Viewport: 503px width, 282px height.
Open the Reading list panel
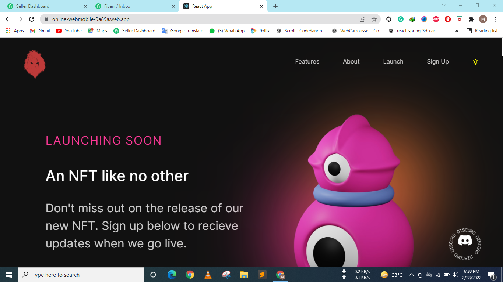point(482,31)
